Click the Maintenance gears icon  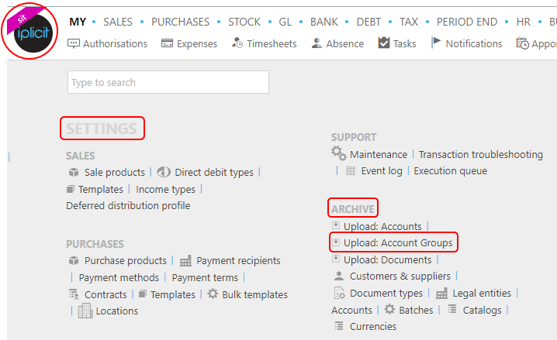click(x=338, y=153)
